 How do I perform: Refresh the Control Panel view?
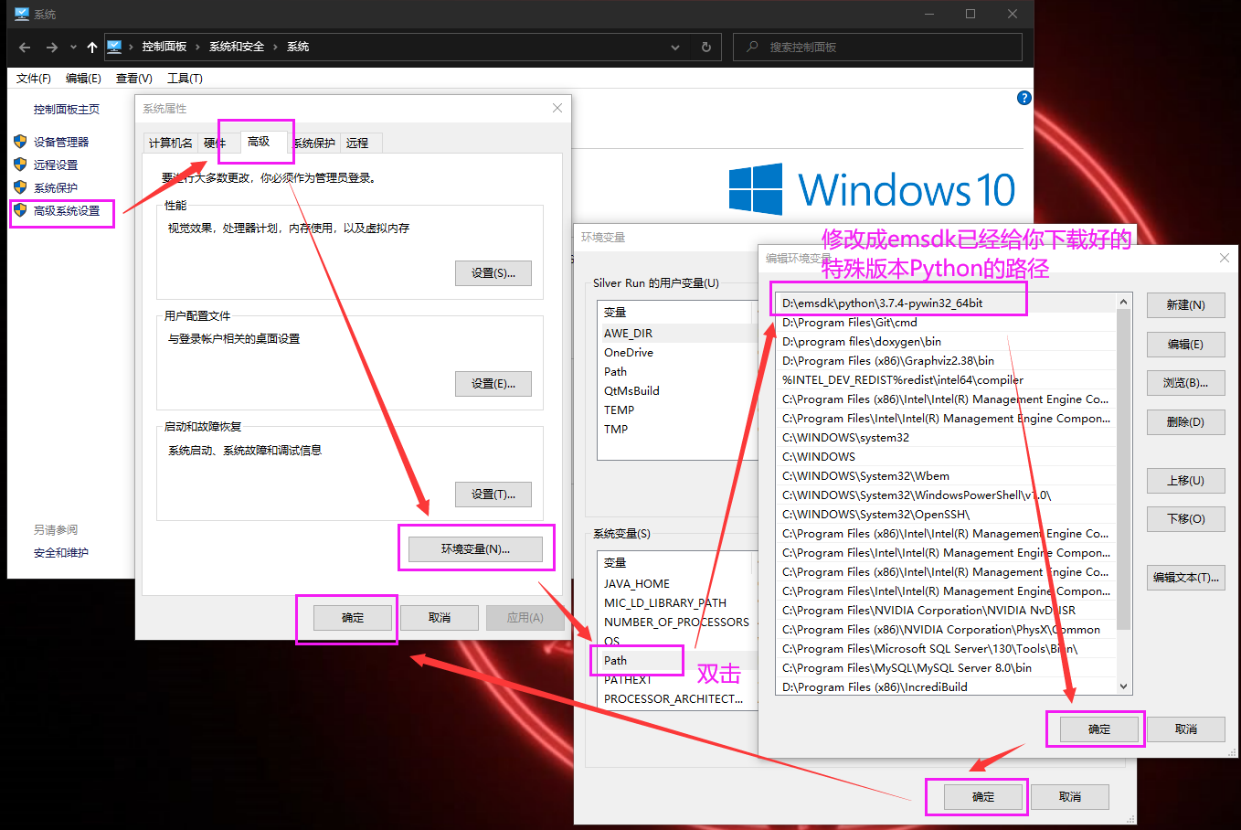pos(705,48)
